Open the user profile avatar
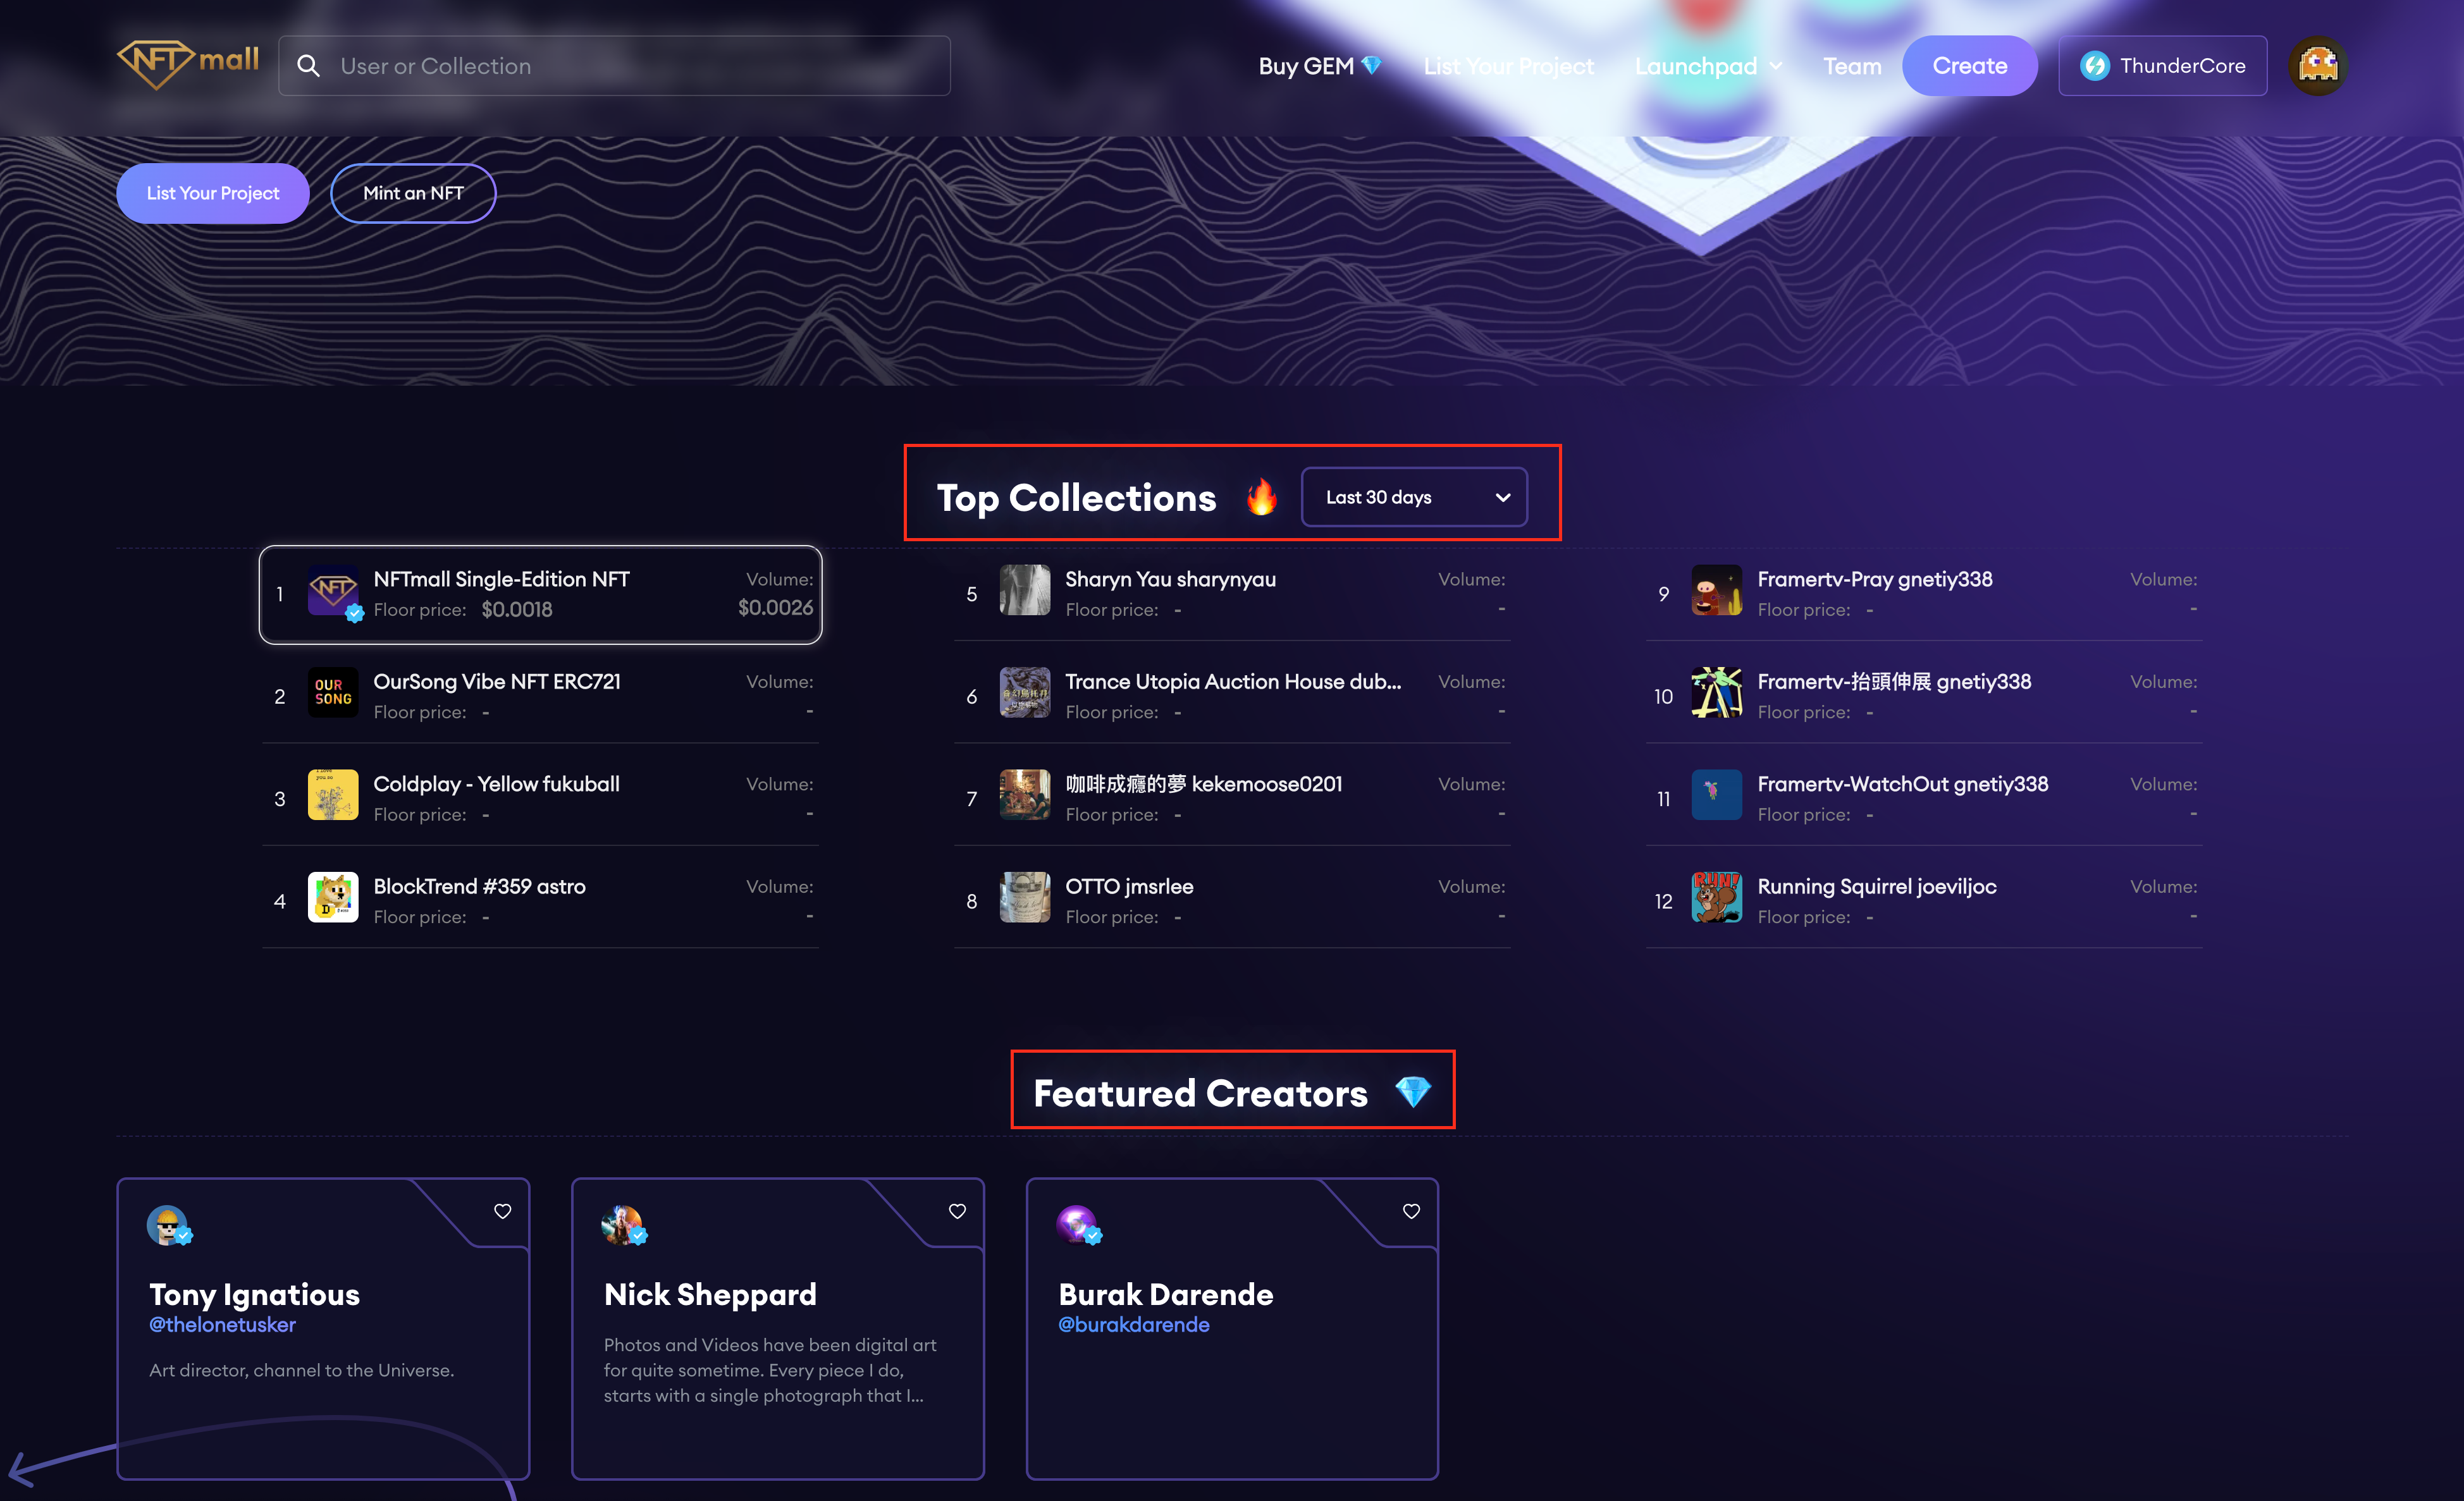Screen dimensions: 2464x1501 pos(2318,66)
